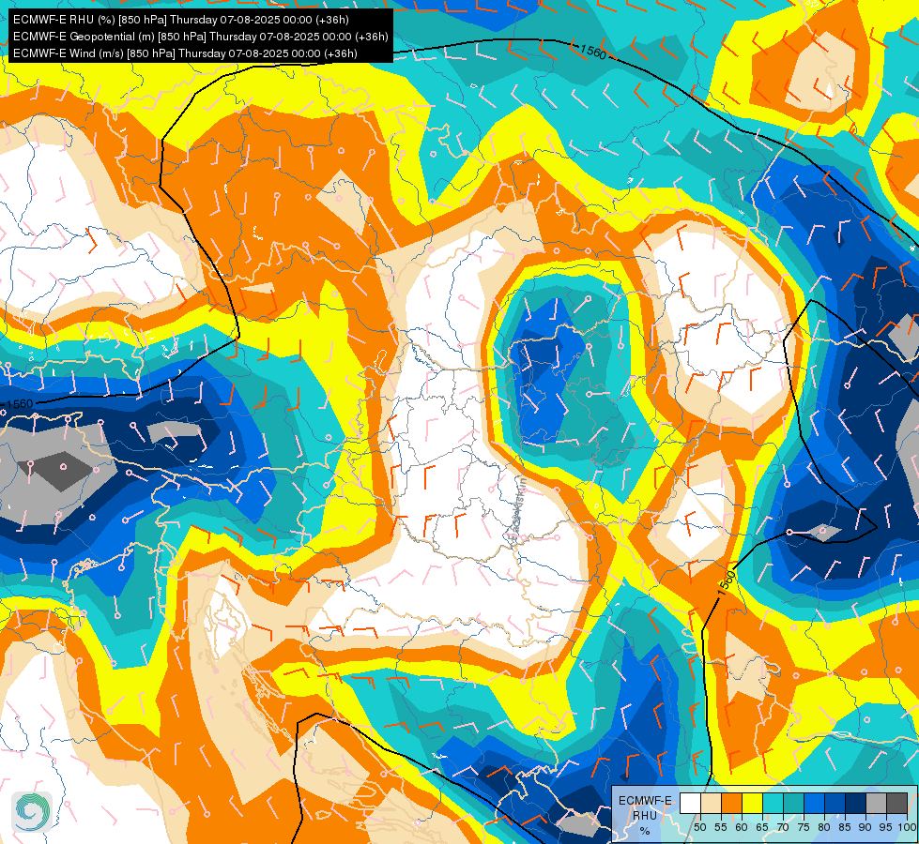Select the dark gray 95-100% legend swatch
This screenshot has height=844, width=919.
(896, 803)
